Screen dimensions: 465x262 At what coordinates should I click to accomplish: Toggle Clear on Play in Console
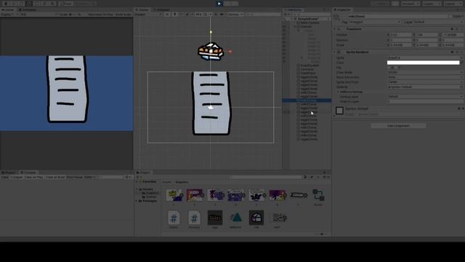click(x=34, y=177)
